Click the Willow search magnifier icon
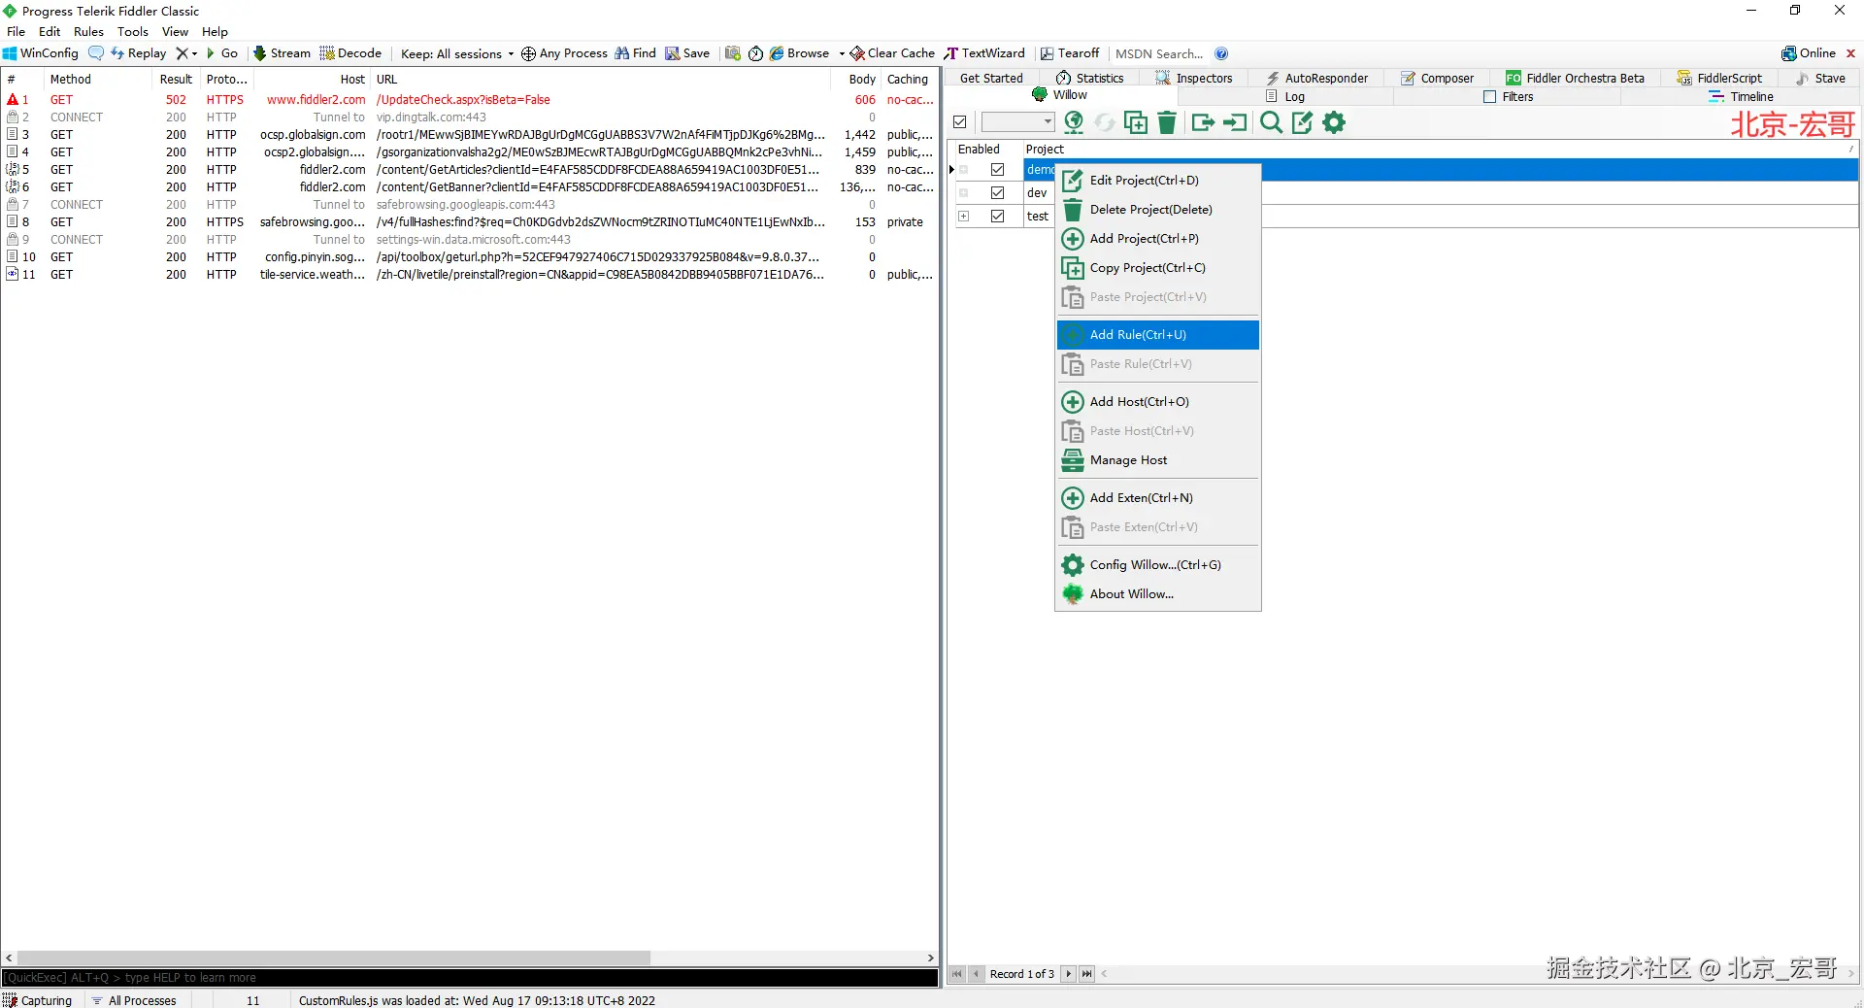This screenshot has width=1864, height=1008. [x=1271, y=122]
